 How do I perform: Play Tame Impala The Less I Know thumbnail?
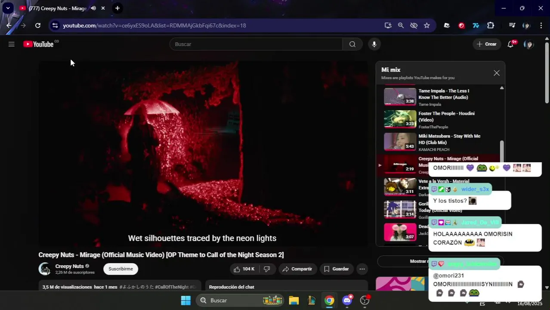(400, 96)
